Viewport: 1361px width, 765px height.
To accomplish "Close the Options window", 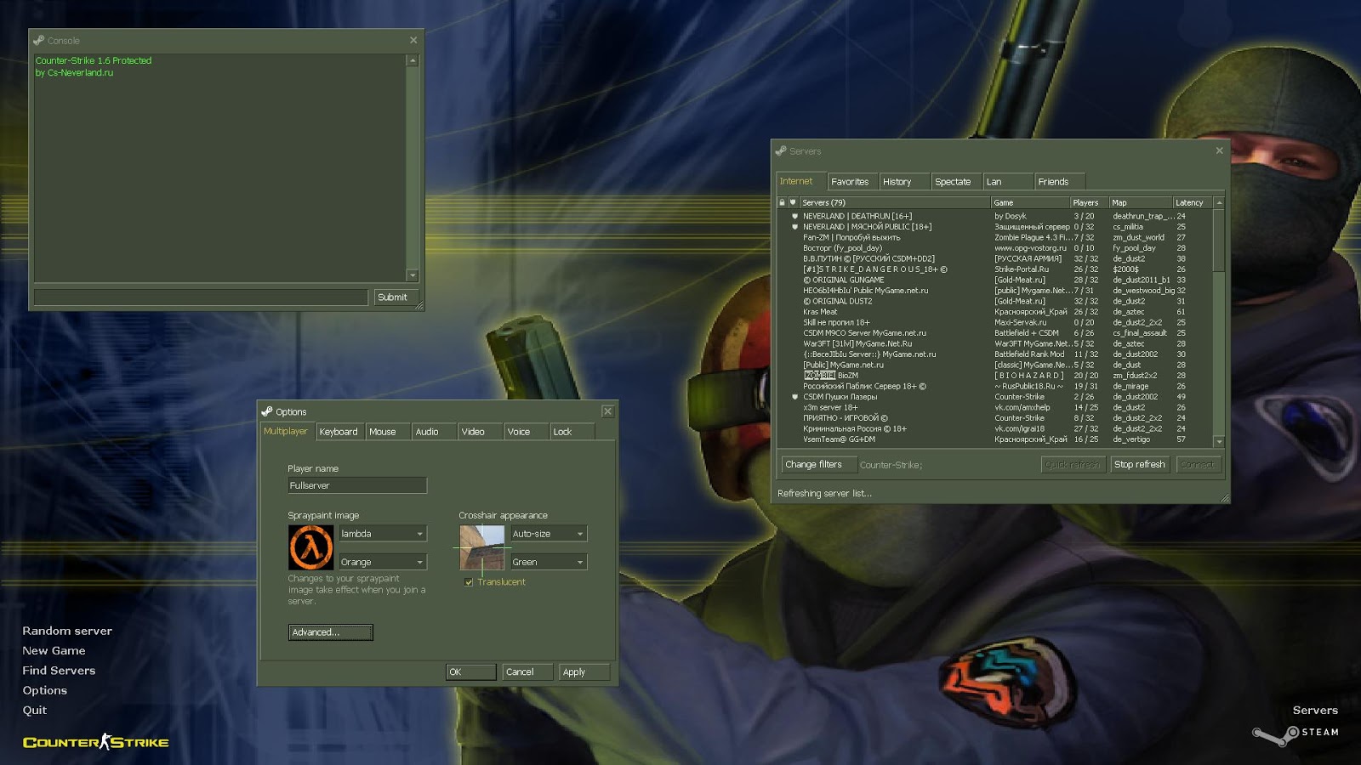I will 607,411.
